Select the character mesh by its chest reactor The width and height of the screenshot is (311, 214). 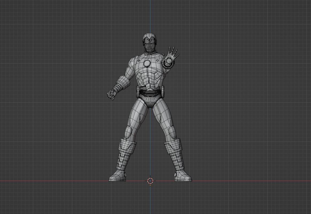click(x=147, y=63)
